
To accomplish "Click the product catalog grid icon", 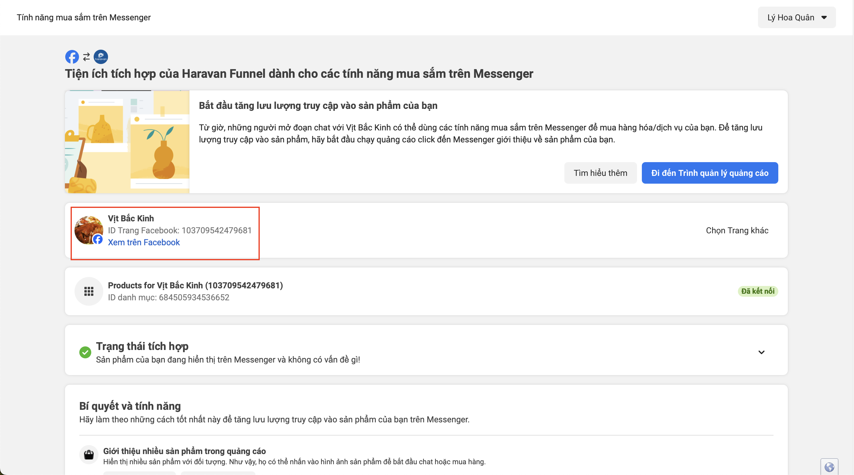I will click(x=89, y=291).
